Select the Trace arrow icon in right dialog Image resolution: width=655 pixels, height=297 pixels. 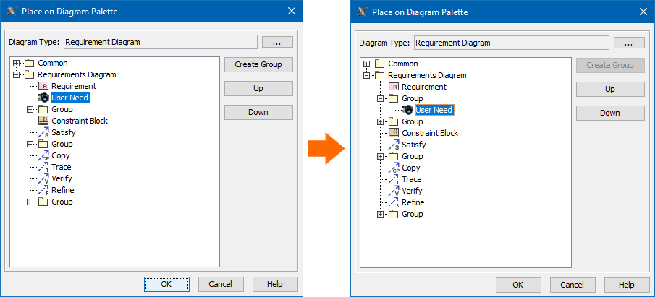click(394, 179)
